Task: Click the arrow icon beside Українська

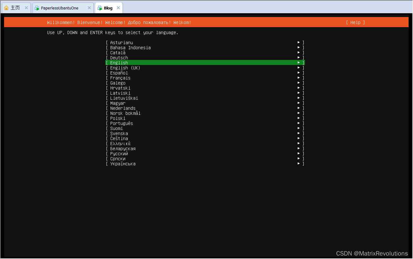Action: (298, 163)
